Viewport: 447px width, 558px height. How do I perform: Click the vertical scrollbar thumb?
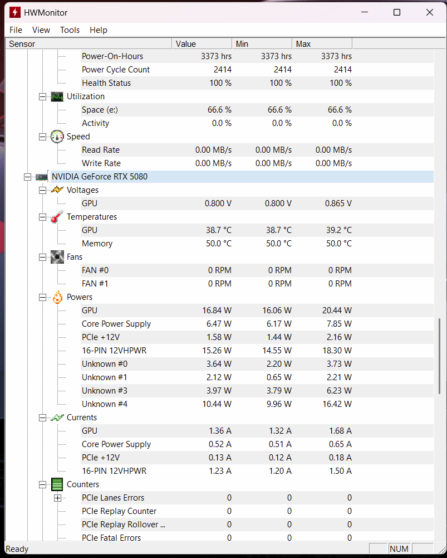pyautogui.click(x=440, y=356)
